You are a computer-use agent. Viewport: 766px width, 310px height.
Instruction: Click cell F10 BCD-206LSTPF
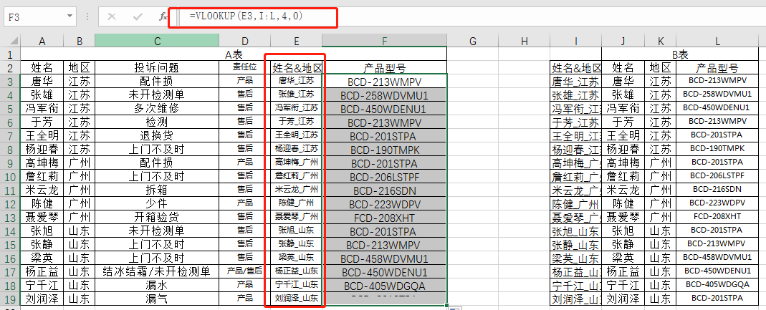pyautogui.click(x=385, y=175)
